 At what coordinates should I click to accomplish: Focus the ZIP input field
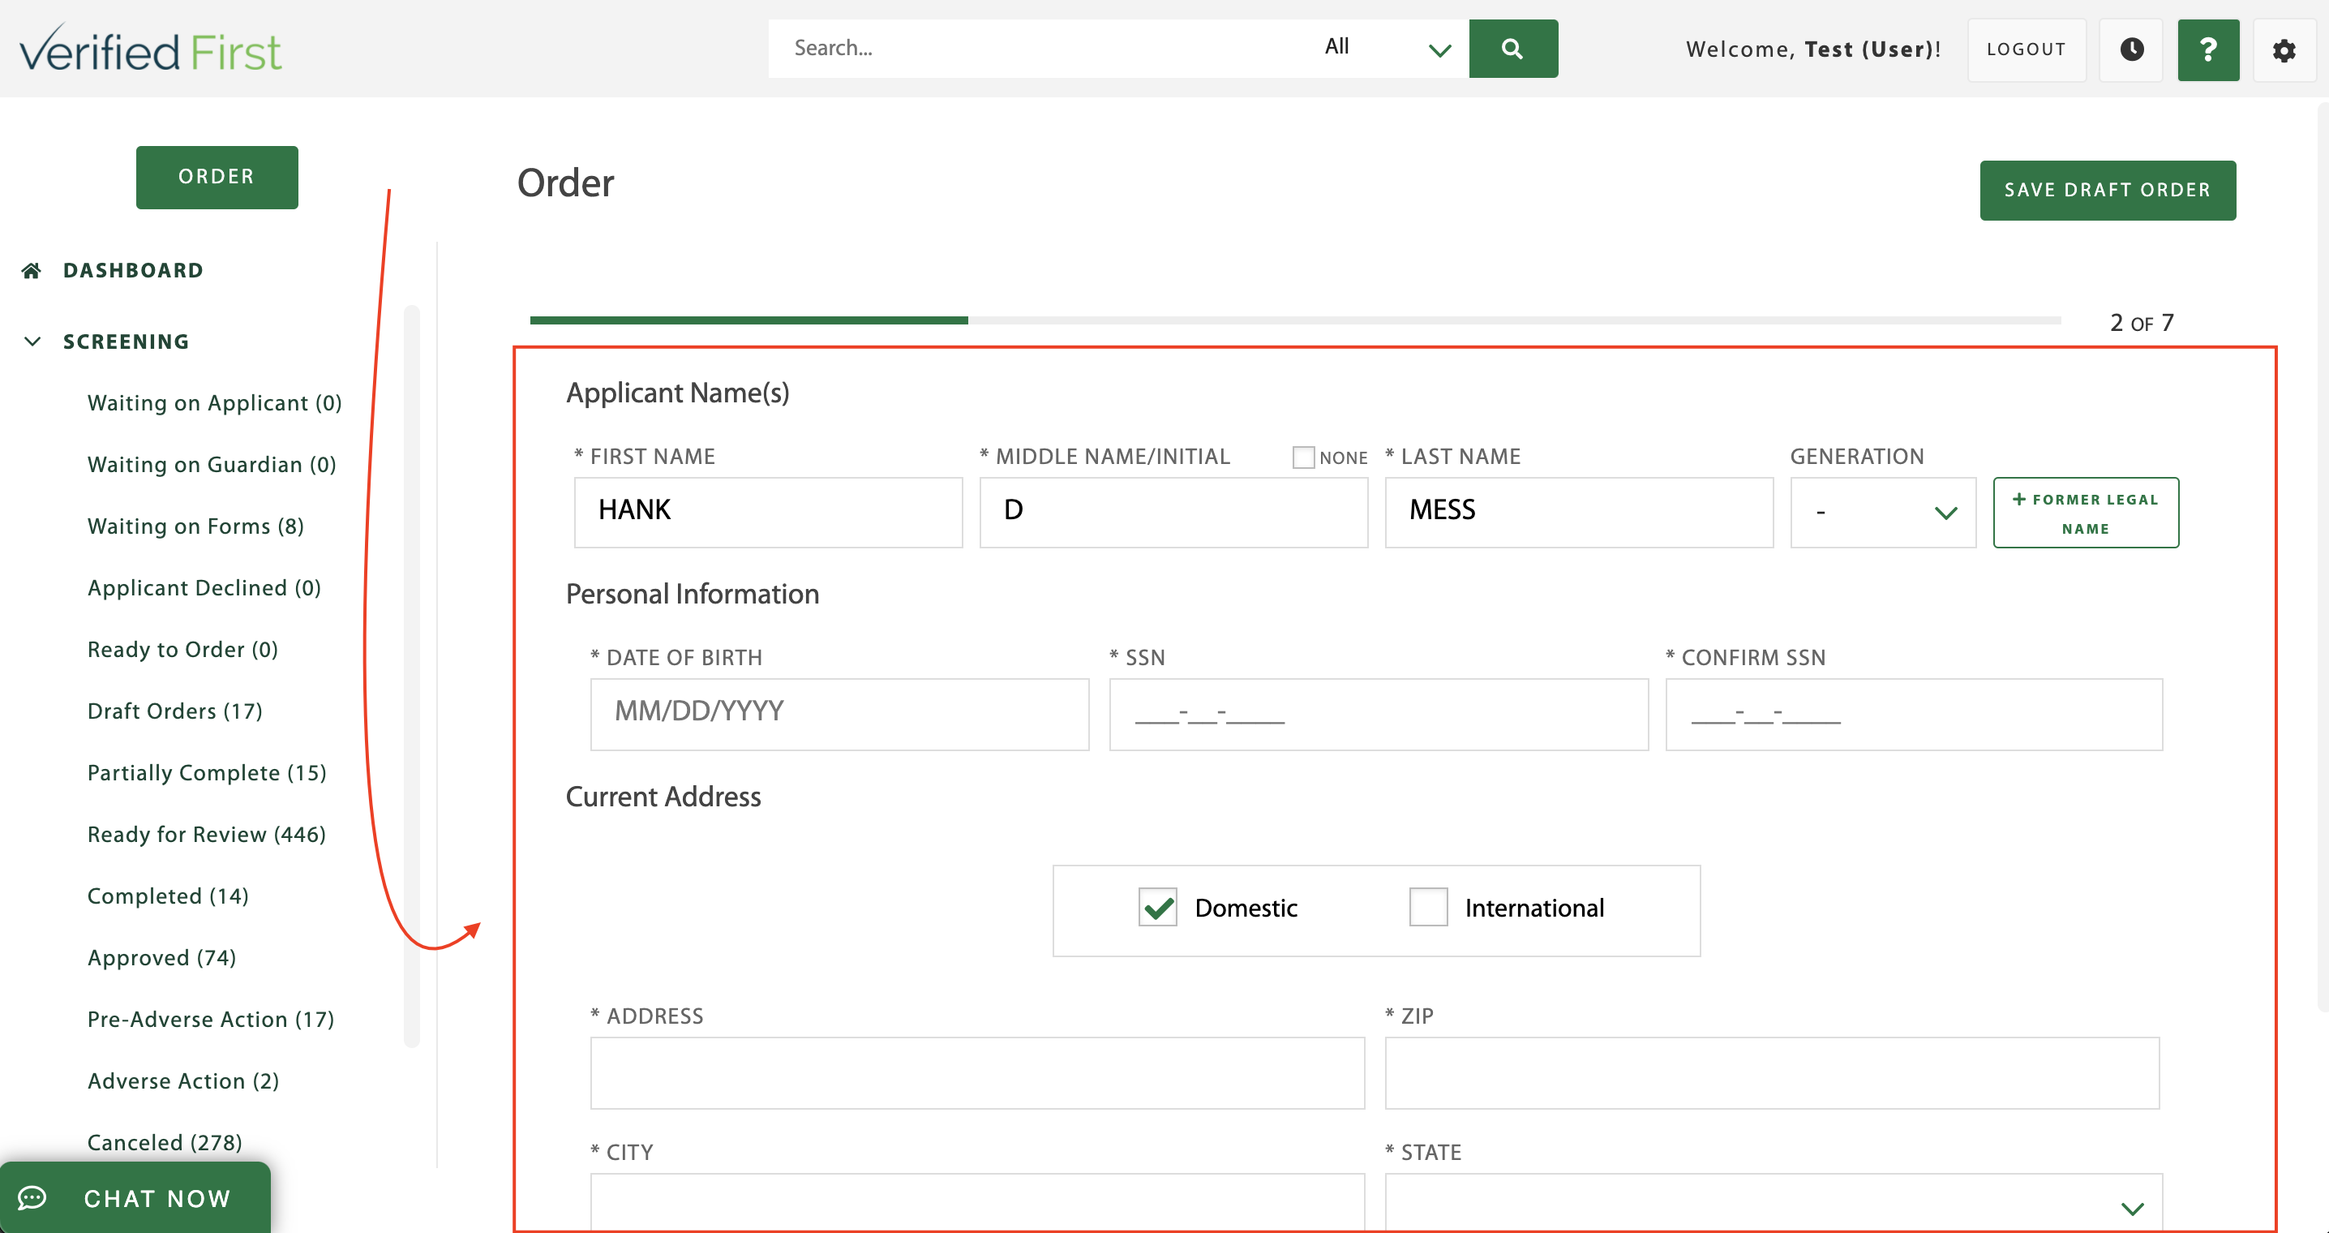(1772, 1074)
